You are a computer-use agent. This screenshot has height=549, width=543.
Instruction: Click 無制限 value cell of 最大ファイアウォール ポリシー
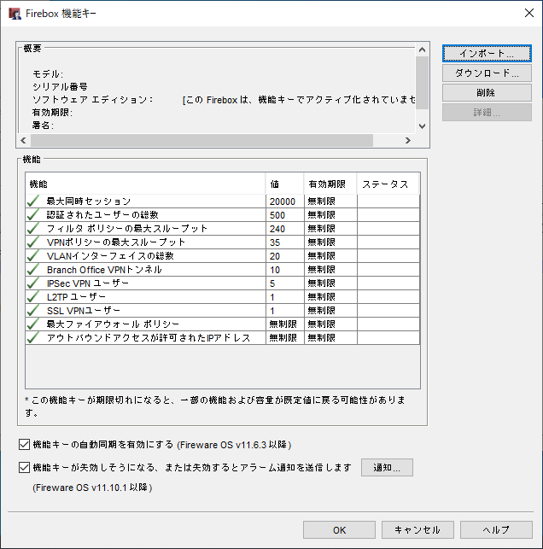(x=285, y=324)
